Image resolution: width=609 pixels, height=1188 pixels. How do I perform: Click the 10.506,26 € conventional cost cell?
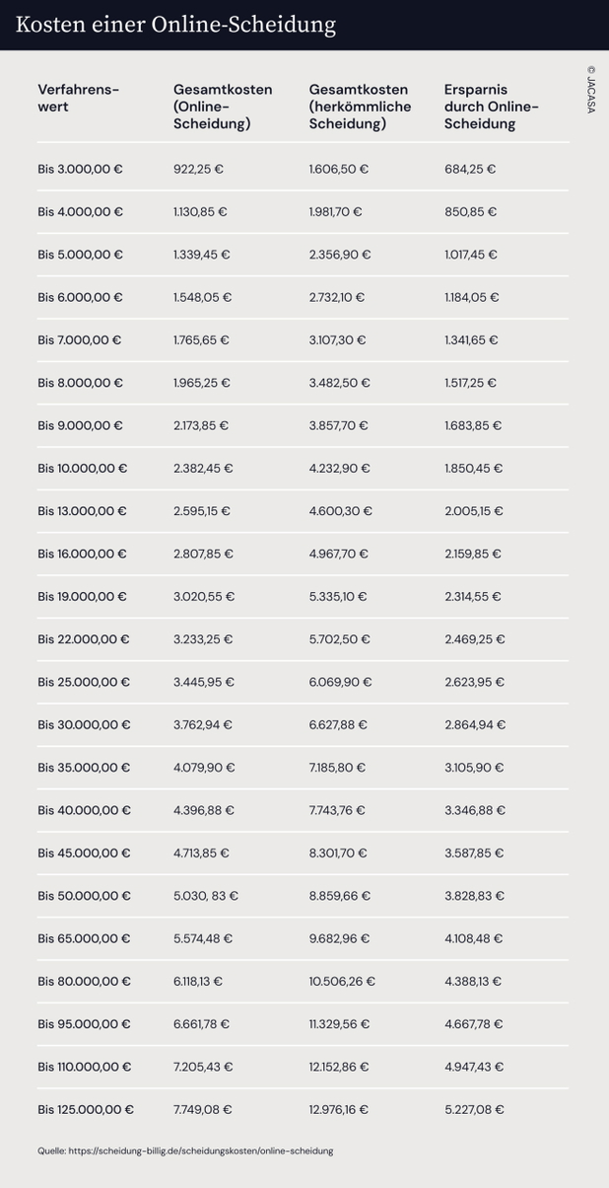coord(342,981)
